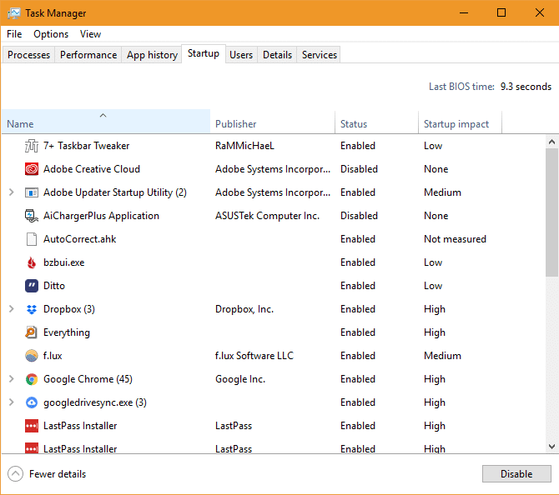
Task: Click the Google Chrome icon
Action: pos(32,379)
